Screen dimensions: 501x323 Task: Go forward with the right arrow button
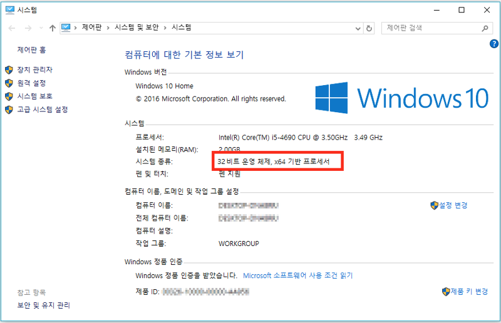(28, 28)
